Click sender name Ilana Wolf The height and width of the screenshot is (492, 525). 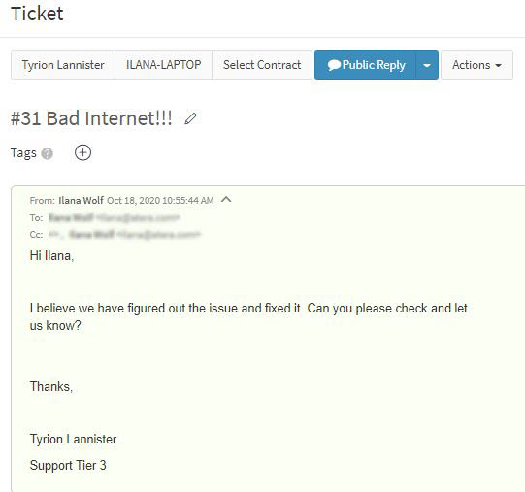coord(81,200)
